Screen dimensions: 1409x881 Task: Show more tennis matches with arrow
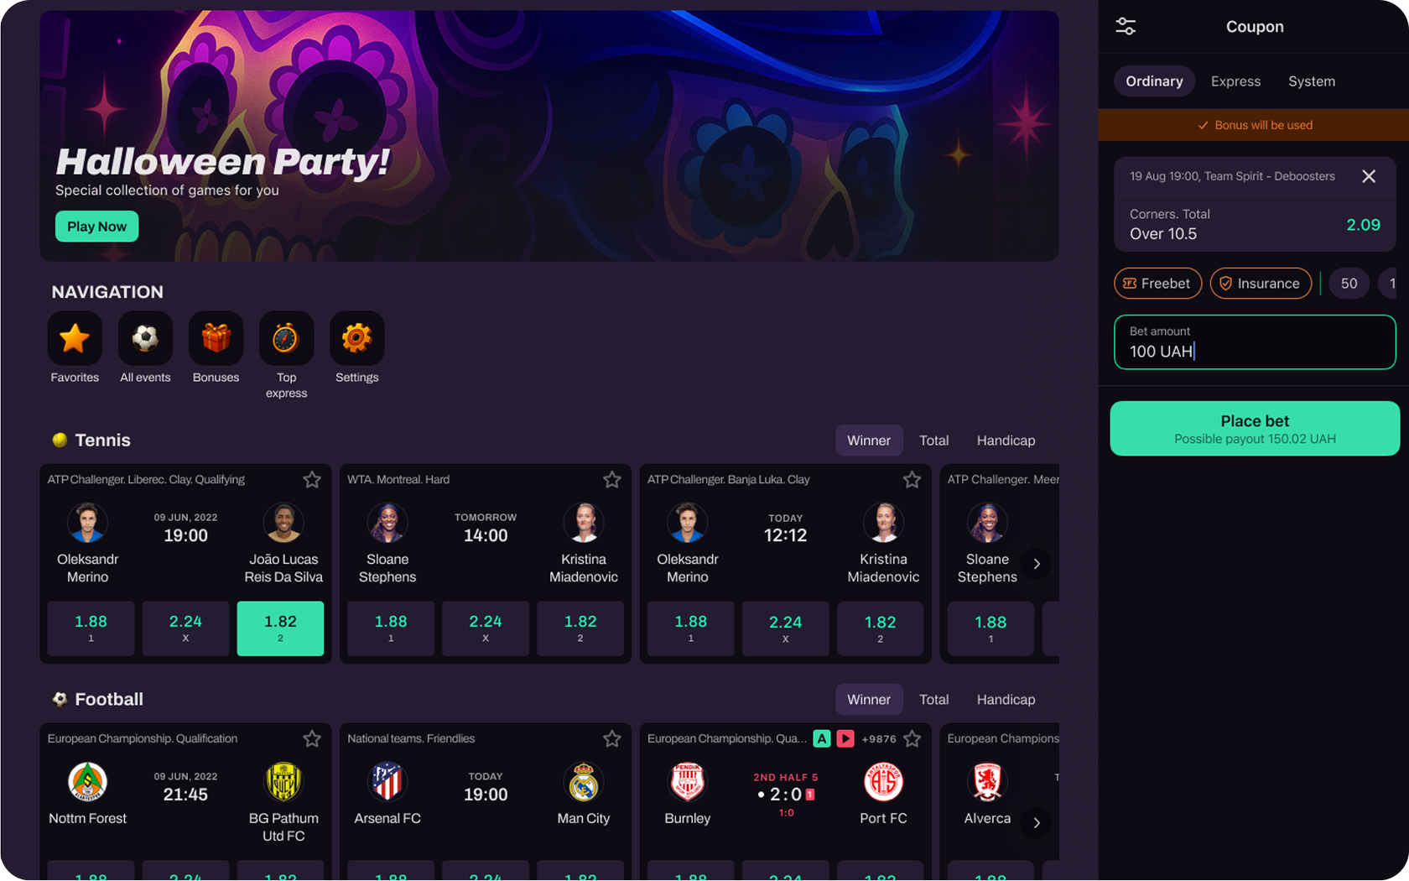point(1037,564)
